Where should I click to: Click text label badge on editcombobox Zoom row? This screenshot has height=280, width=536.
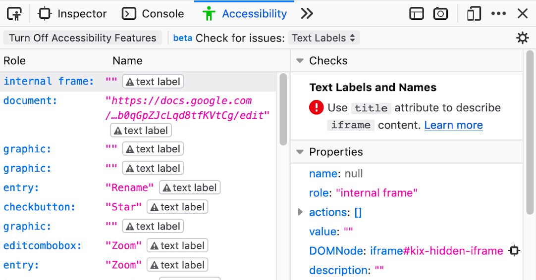click(x=177, y=245)
